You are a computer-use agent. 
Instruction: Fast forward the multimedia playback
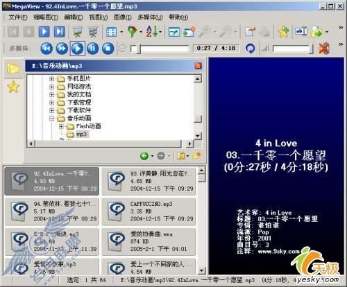point(62,49)
